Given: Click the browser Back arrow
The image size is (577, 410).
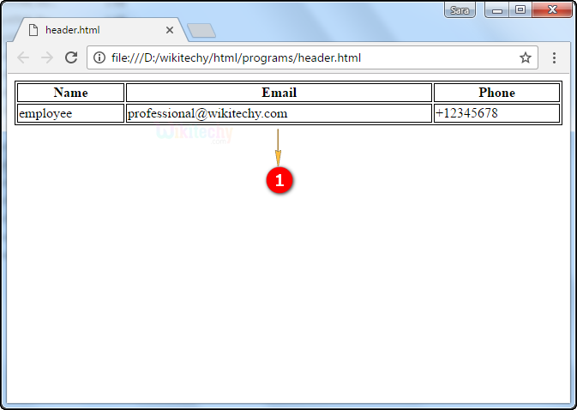Looking at the screenshot, I should click(23, 57).
